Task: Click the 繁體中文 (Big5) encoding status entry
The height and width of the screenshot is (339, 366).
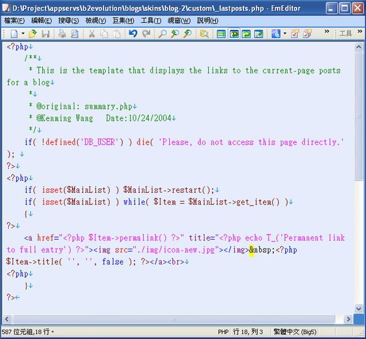Action: [295, 332]
